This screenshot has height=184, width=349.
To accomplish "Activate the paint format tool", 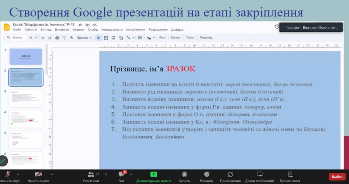I will tap(64, 38).
